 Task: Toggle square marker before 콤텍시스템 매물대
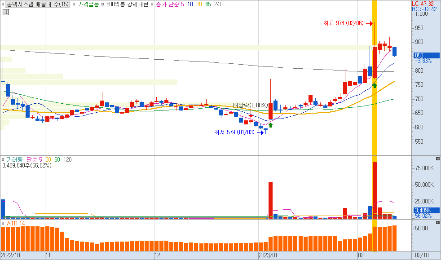3,4
